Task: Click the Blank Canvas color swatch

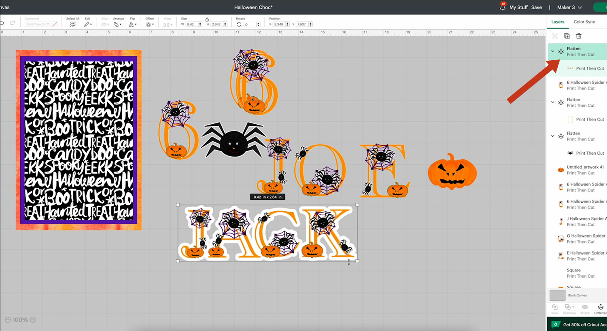Action: (557, 295)
